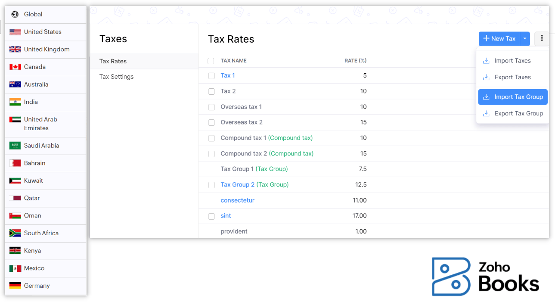Choose Import Tax Group from the menu
This screenshot has height=305, width=555.
(x=518, y=97)
